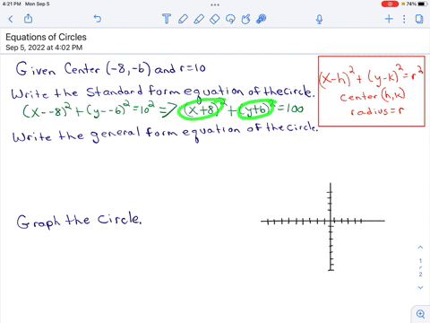The width and height of the screenshot is (430, 323).
Task: Open the page manager icon
Action: [419, 19]
